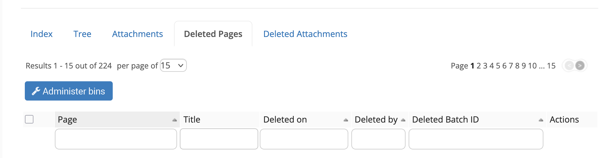616x158 pixels.
Task: Click the Title filter input field
Action: 219,139
